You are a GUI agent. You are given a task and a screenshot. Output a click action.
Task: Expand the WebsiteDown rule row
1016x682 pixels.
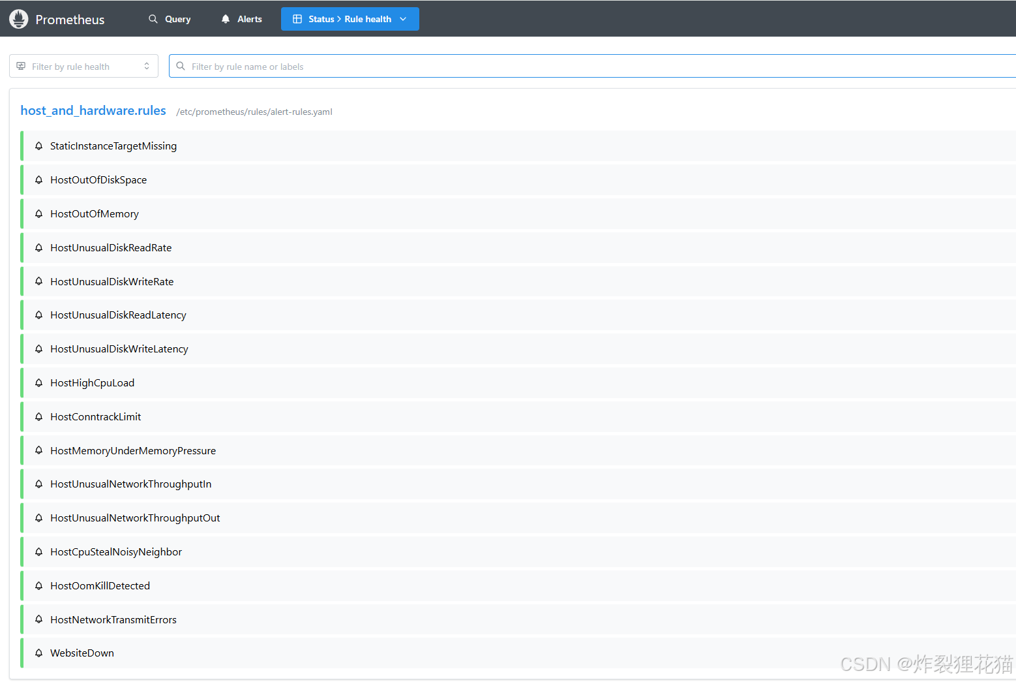click(x=518, y=653)
